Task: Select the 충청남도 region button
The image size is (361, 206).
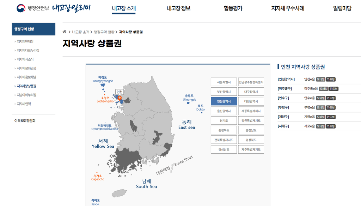Action: pos(251,130)
